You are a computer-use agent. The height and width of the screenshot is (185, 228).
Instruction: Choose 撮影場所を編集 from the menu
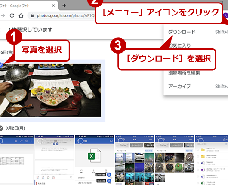pos(184,73)
